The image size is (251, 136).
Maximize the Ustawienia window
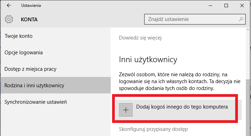pyautogui.click(x=226, y=5)
